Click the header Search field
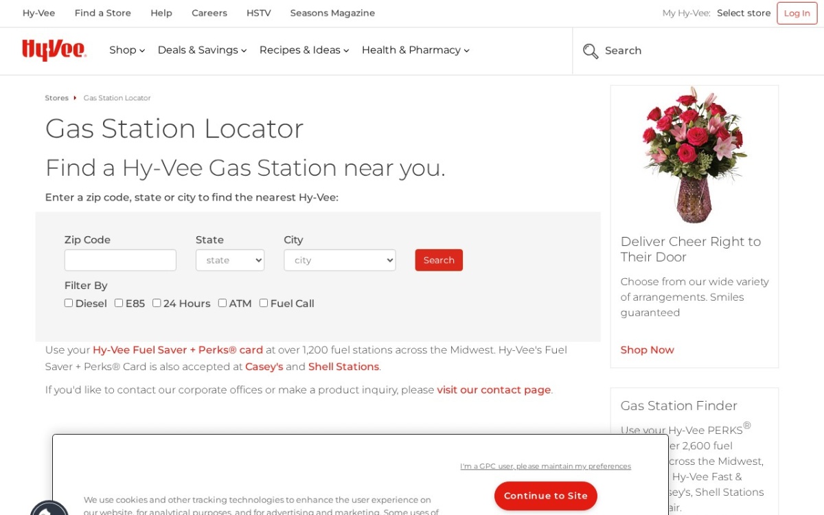The image size is (824, 515). 698,51
